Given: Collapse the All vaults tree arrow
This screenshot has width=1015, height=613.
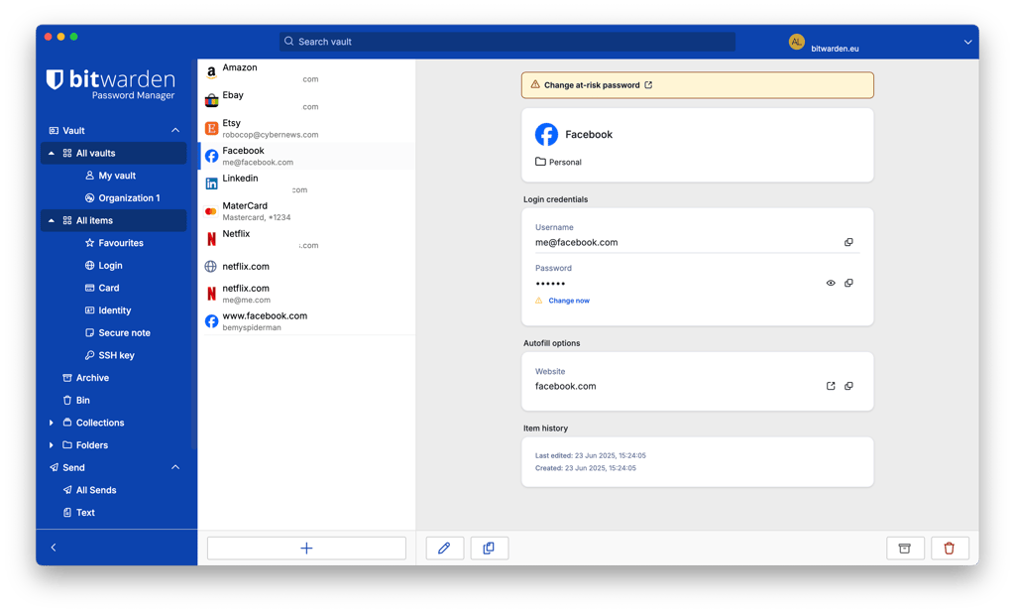Looking at the screenshot, I should pyautogui.click(x=52, y=154).
